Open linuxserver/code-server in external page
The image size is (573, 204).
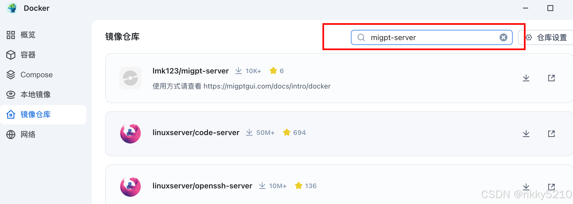pos(551,134)
